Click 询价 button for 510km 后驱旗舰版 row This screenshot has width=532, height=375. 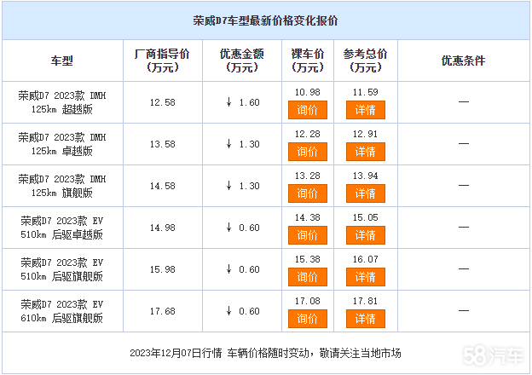click(x=308, y=277)
